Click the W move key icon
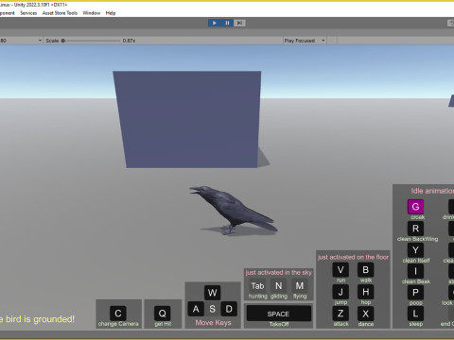 point(212,293)
